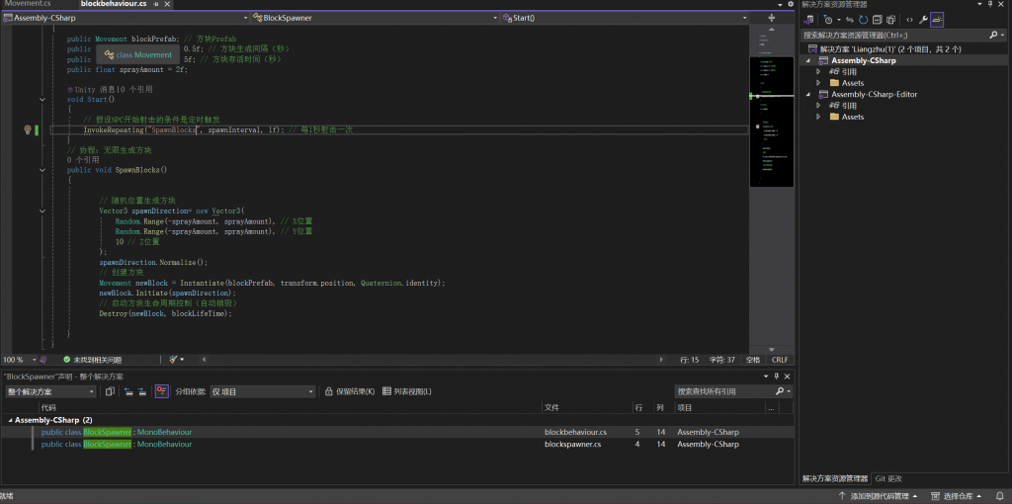Toggle the red filter button in references toolbar
Viewport: 1012px width, 504px height.
tap(161, 391)
